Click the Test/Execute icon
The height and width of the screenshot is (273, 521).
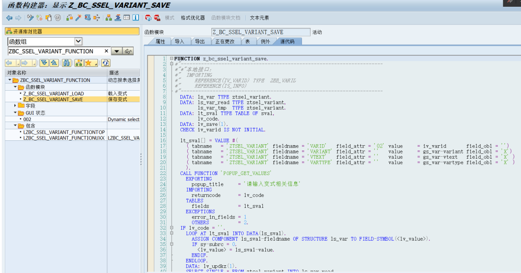87,18
